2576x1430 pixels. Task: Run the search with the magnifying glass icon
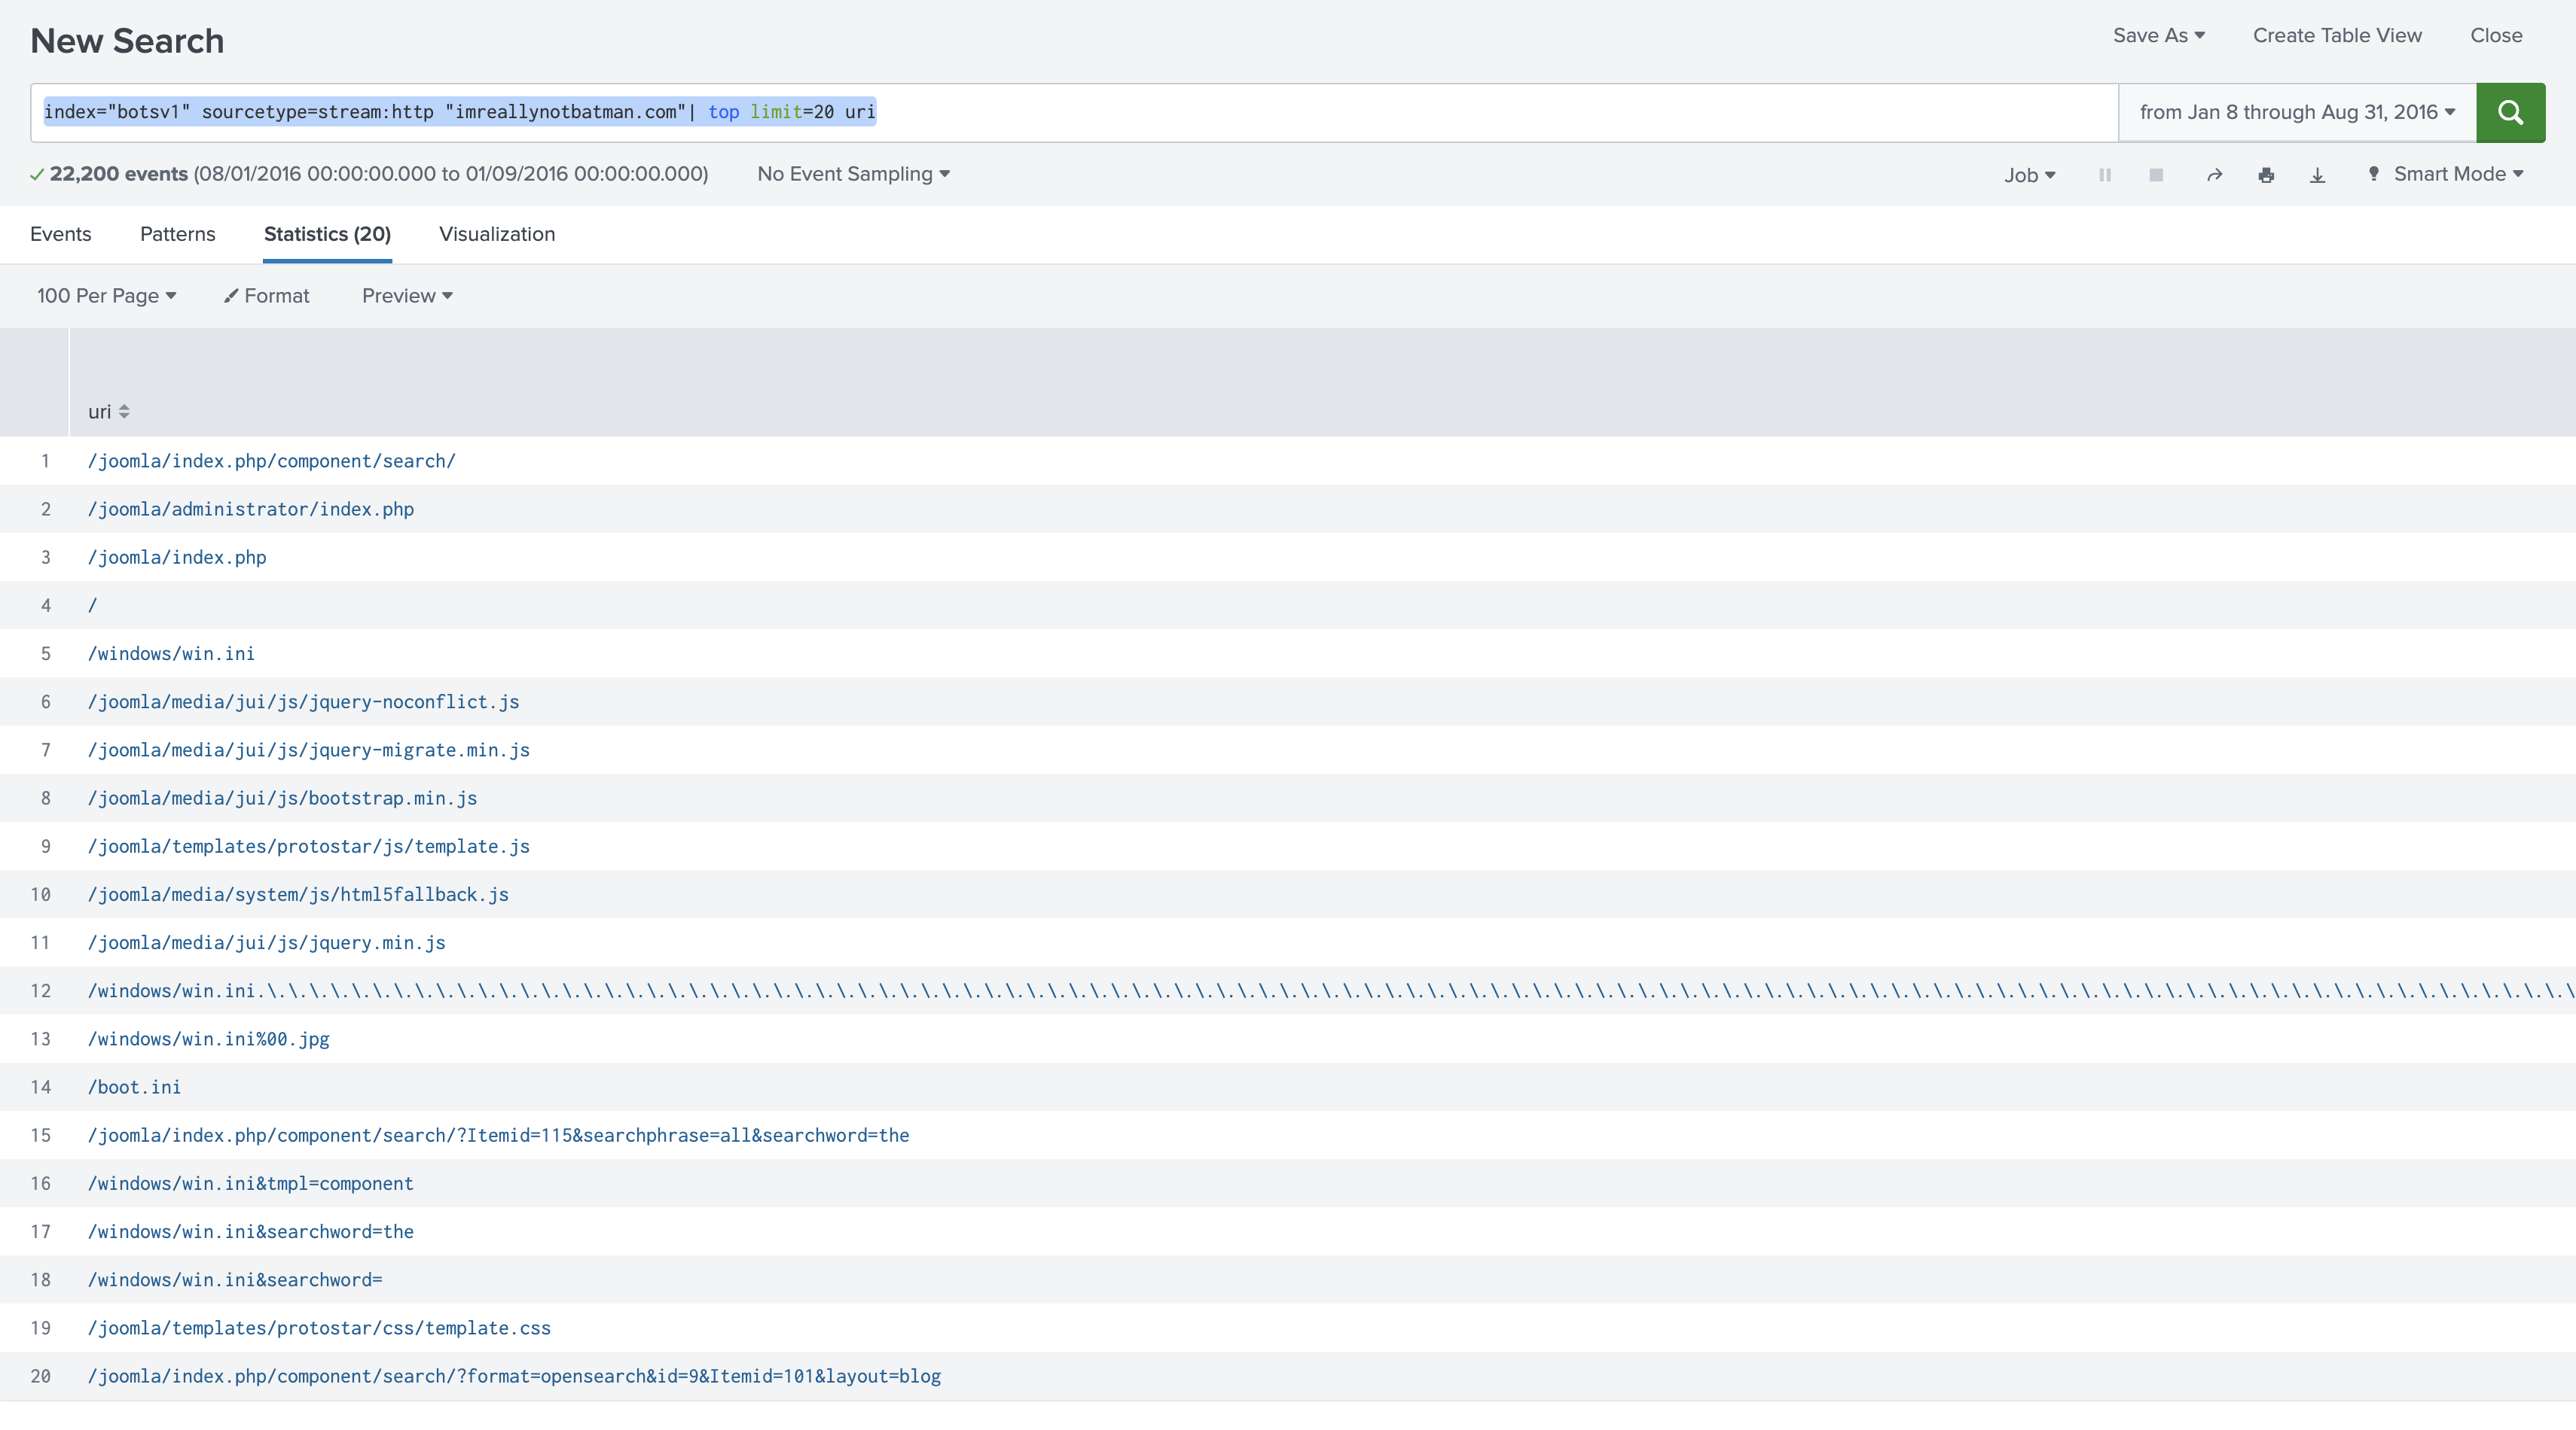(2510, 112)
